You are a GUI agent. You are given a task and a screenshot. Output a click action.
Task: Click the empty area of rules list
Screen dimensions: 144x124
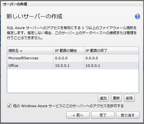pos(73,81)
